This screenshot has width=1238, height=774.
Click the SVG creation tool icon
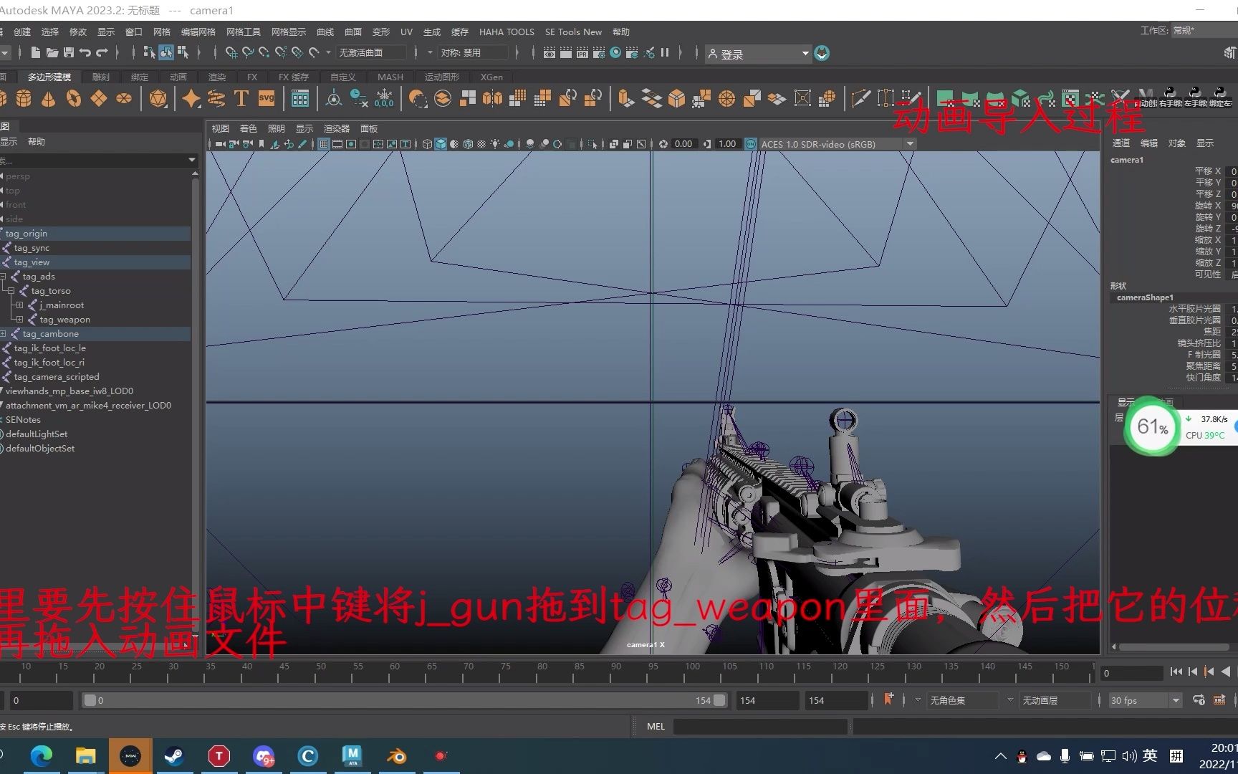[x=266, y=98]
